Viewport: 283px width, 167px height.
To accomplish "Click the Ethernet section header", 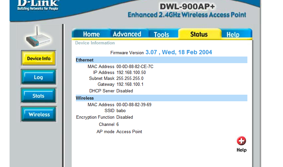I will 161,60.
